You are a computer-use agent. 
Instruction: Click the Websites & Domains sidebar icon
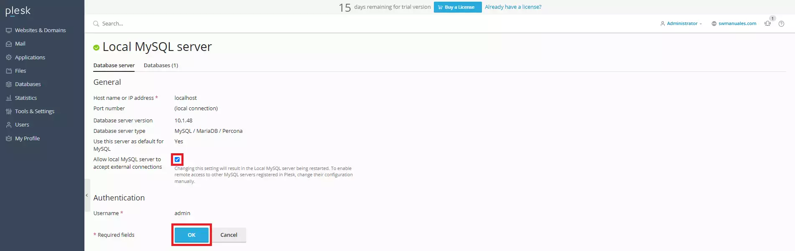(9, 30)
